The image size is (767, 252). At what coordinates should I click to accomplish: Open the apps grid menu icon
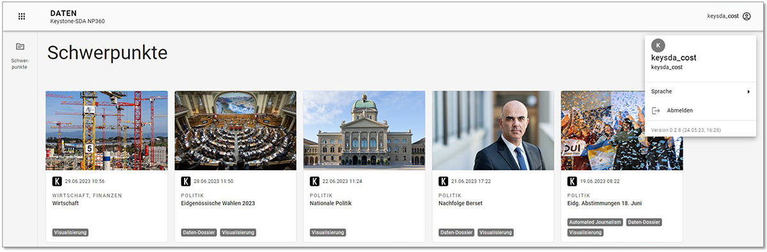pos(21,17)
